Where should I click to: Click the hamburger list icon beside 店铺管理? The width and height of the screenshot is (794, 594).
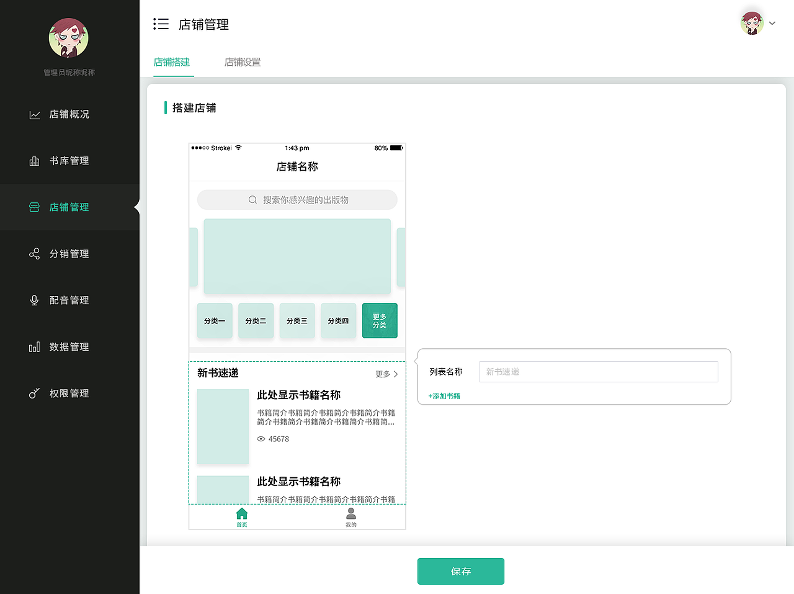[161, 24]
